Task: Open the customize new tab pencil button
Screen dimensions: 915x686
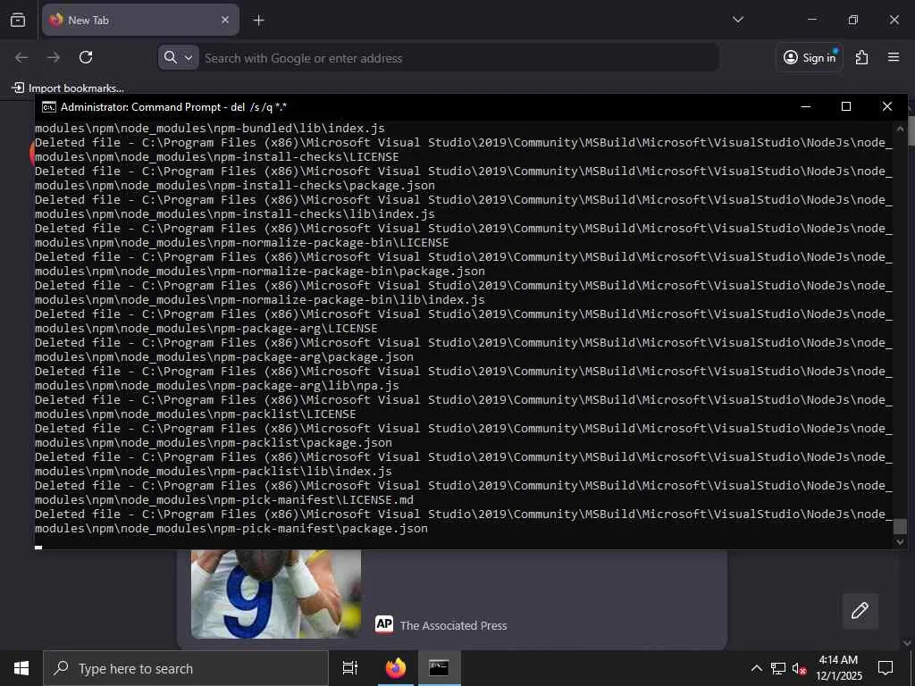Action: pos(860,611)
